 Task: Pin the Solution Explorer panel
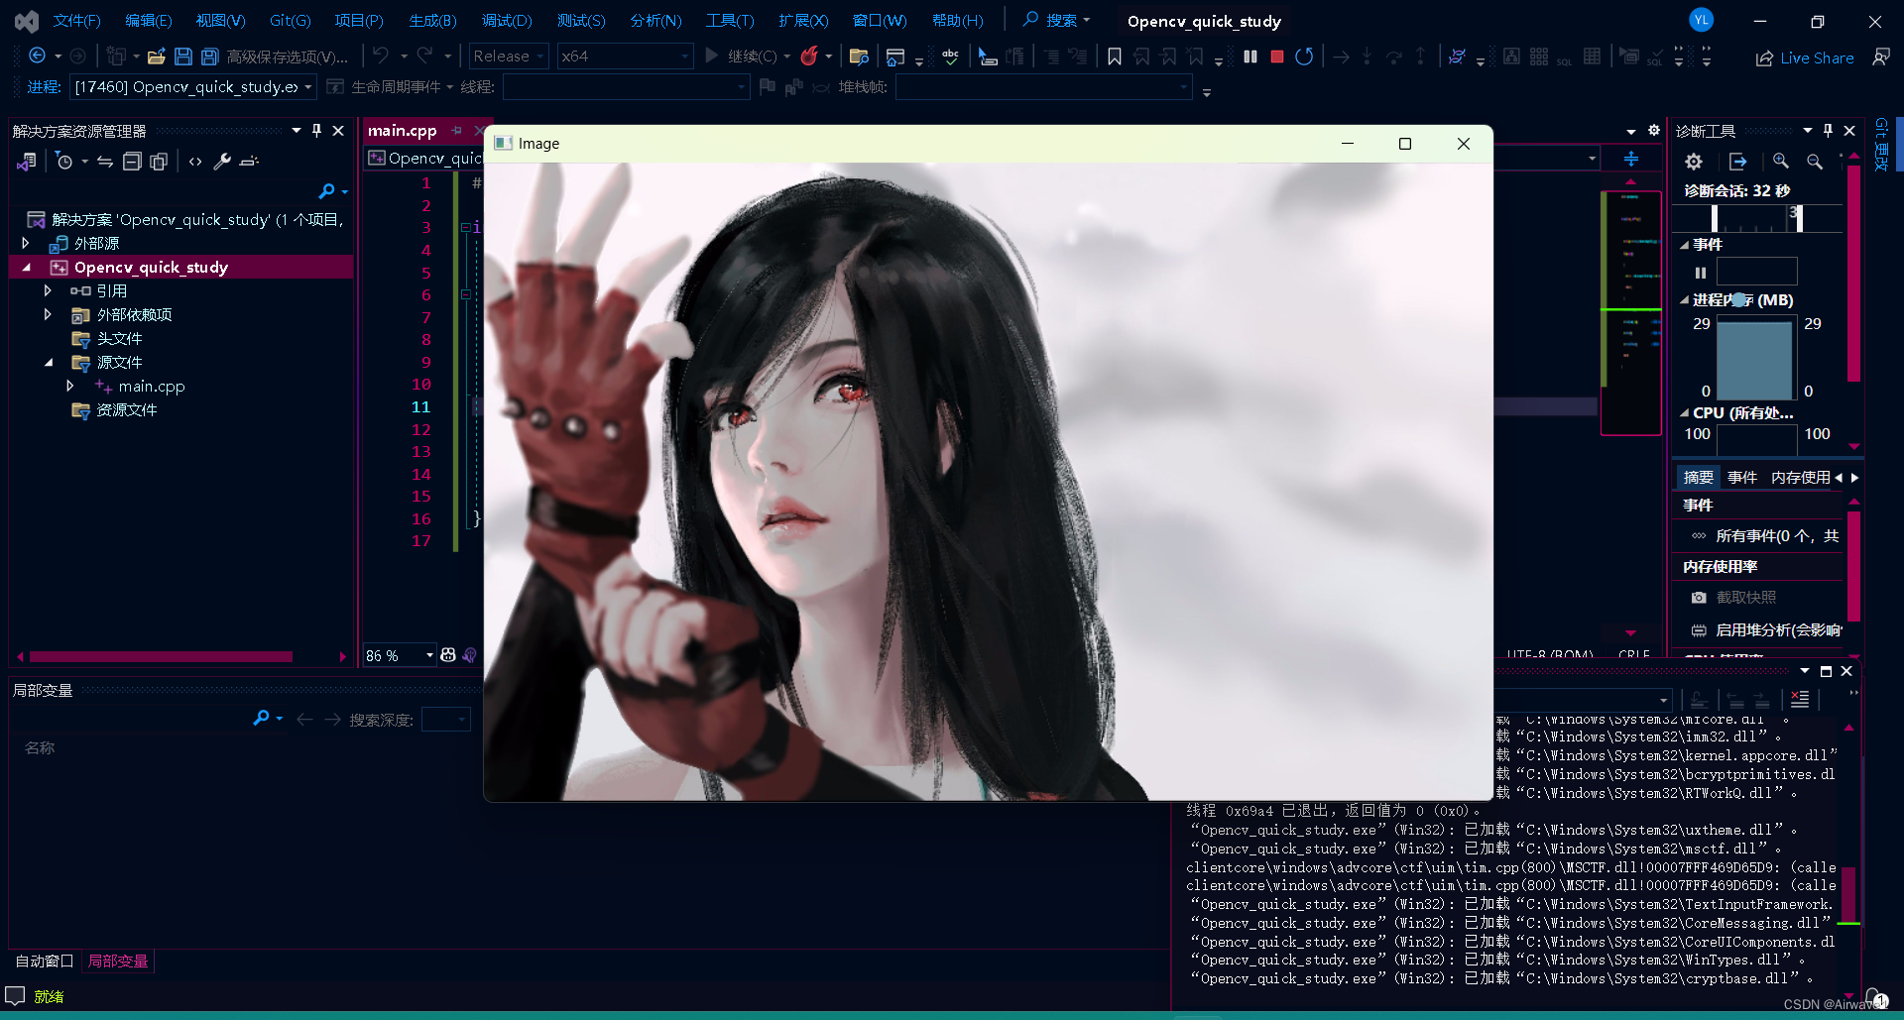[316, 131]
